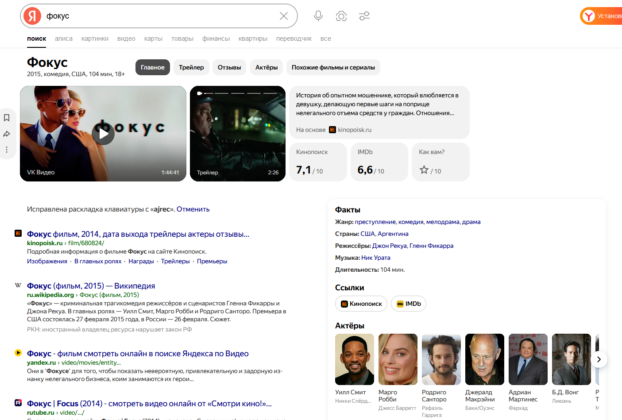Select the Актёры chip button
This screenshot has width=622, height=420.
coord(267,67)
